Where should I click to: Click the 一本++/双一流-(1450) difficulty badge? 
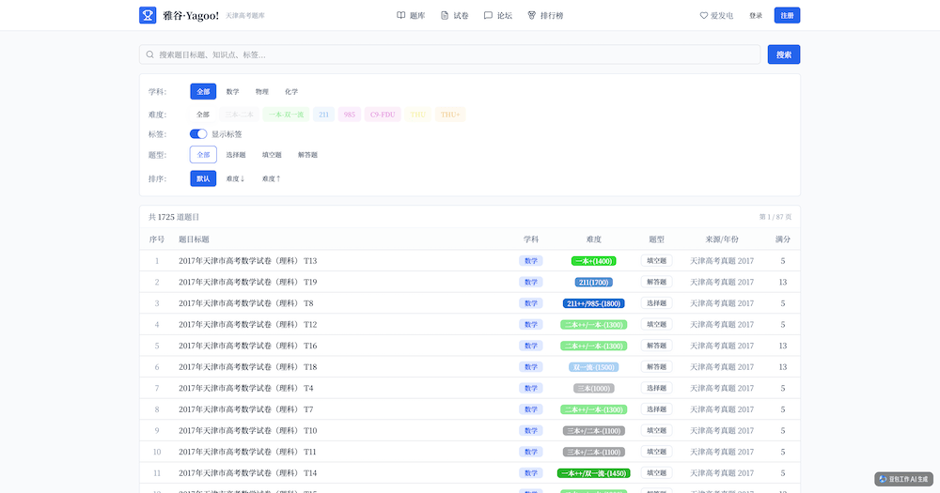pos(593,473)
